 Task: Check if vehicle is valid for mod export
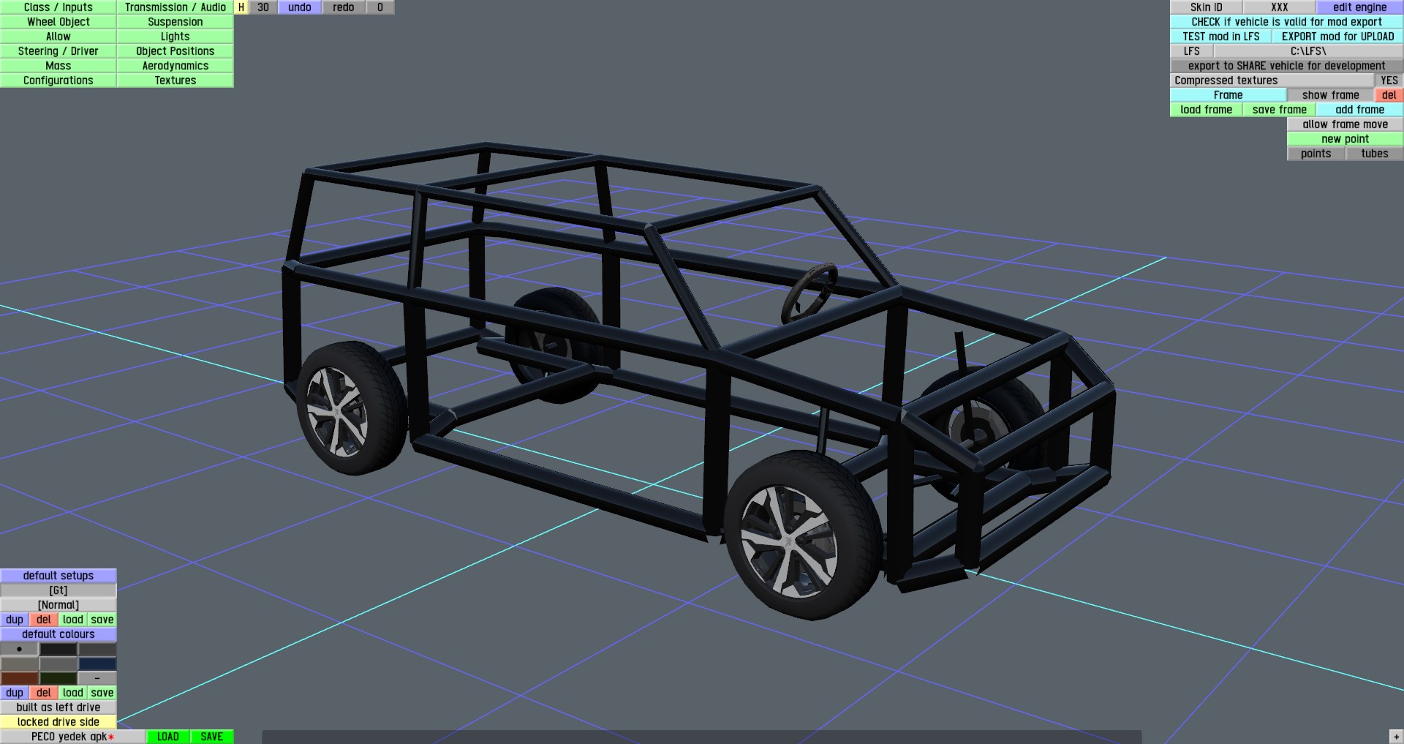coord(1287,22)
